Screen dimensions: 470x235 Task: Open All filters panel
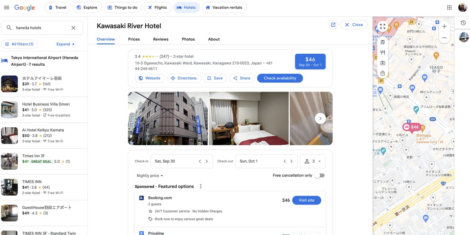(19, 44)
